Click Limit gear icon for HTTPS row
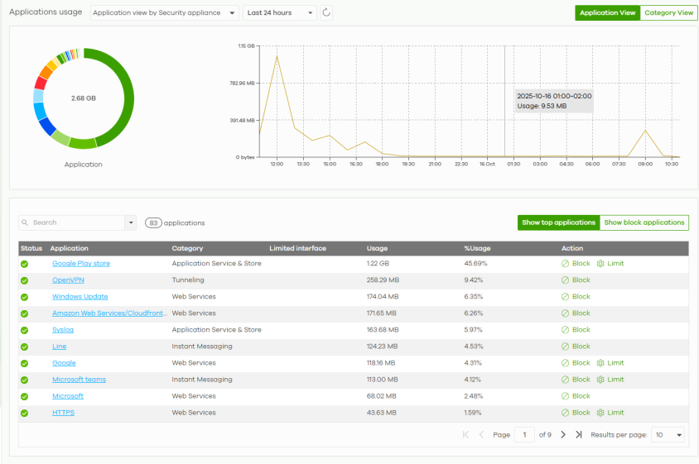Screen dimensions: 699x464 tap(600, 413)
